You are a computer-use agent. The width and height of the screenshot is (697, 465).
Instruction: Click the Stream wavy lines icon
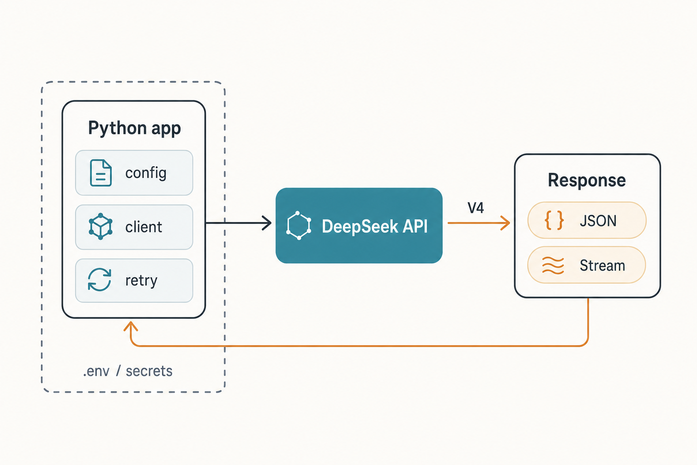click(553, 265)
